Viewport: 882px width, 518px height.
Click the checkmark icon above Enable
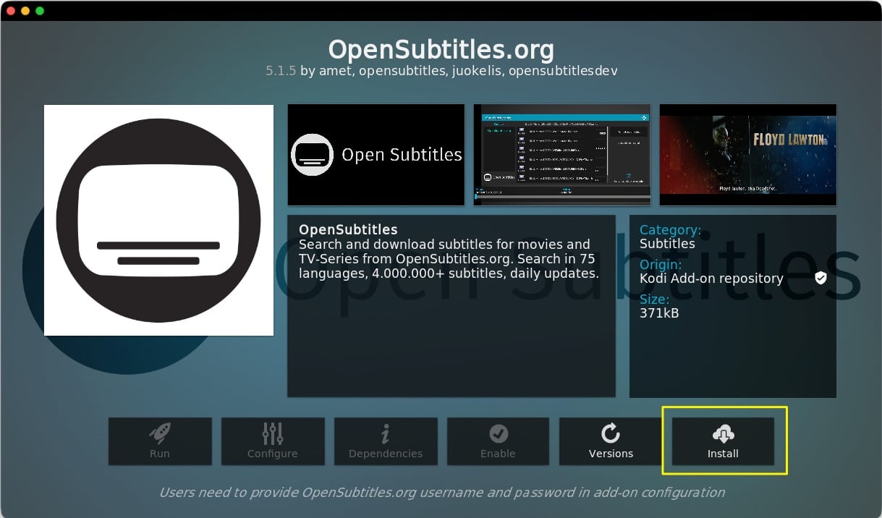(x=499, y=433)
